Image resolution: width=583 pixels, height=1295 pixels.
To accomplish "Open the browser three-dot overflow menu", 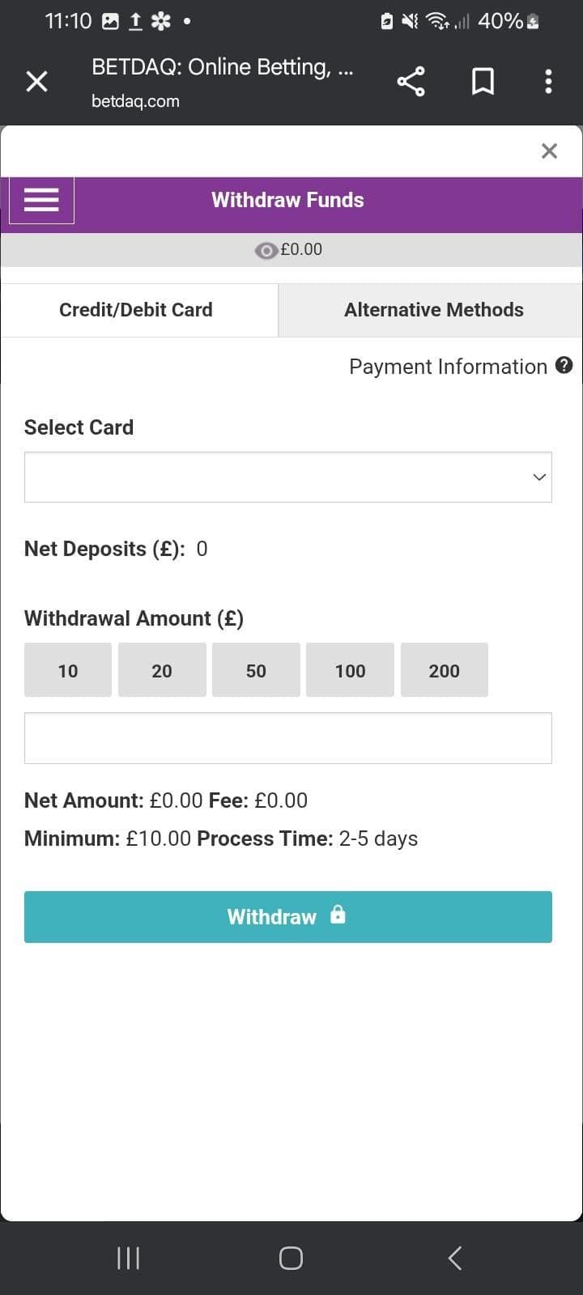I will tap(547, 81).
